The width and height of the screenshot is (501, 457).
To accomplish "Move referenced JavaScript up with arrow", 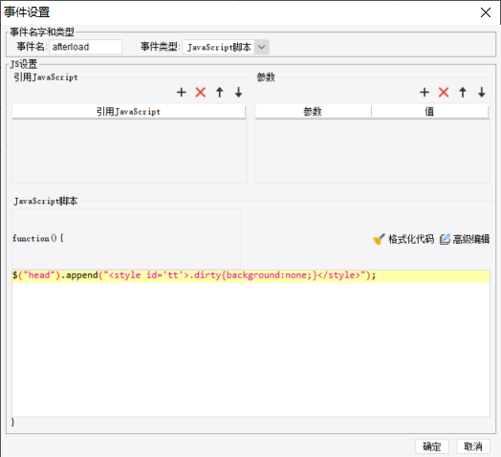I will (220, 93).
